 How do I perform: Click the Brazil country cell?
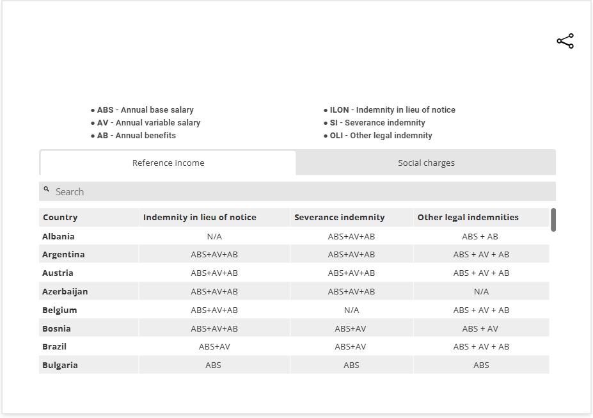(x=54, y=346)
